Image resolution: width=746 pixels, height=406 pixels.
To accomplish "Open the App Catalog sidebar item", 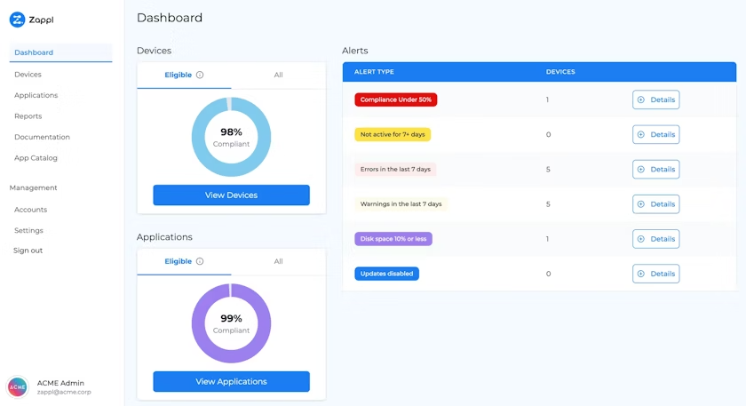I will point(36,158).
